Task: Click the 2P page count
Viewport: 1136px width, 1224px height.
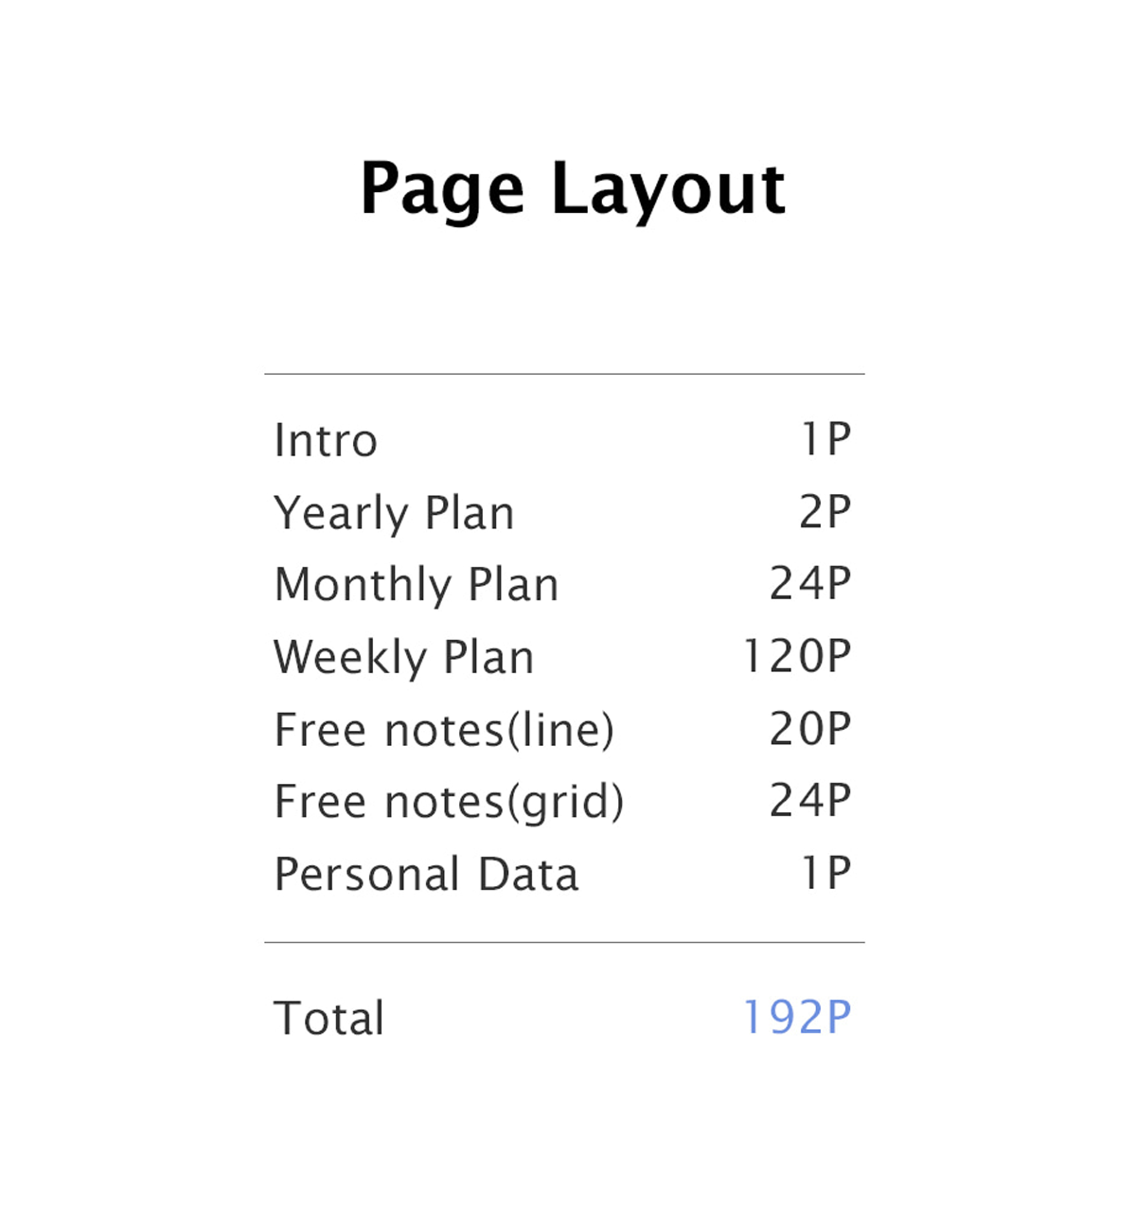Action: pyautogui.click(x=825, y=512)
